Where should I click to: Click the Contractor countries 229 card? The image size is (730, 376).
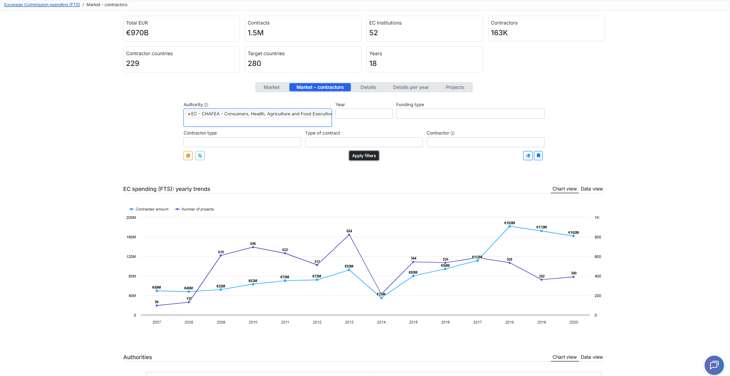(182, 59)
